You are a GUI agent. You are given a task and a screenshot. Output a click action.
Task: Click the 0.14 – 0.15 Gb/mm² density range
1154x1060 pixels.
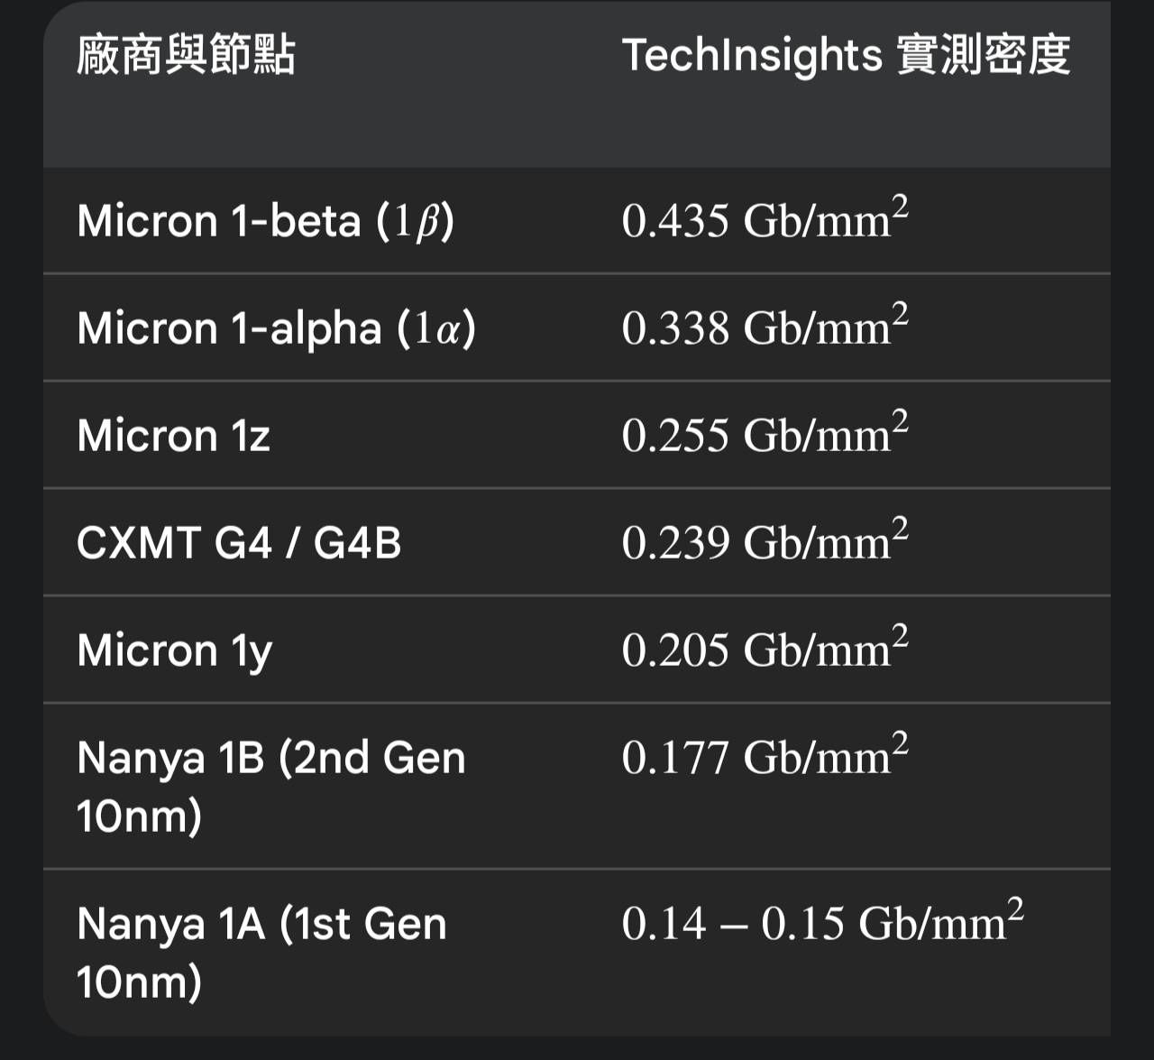point(822,923)
